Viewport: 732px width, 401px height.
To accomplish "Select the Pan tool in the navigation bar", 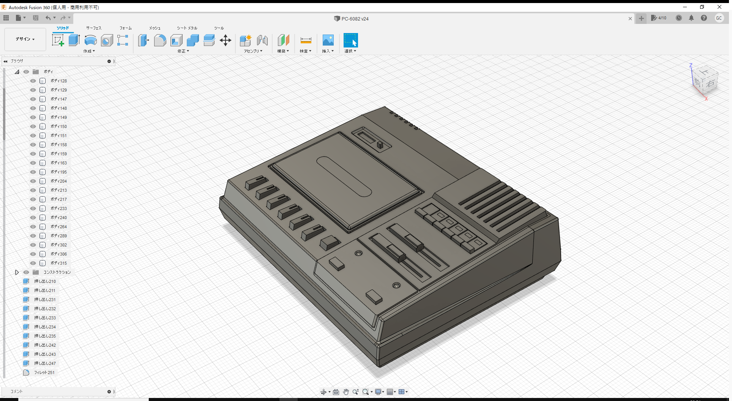I will (346, 392).
